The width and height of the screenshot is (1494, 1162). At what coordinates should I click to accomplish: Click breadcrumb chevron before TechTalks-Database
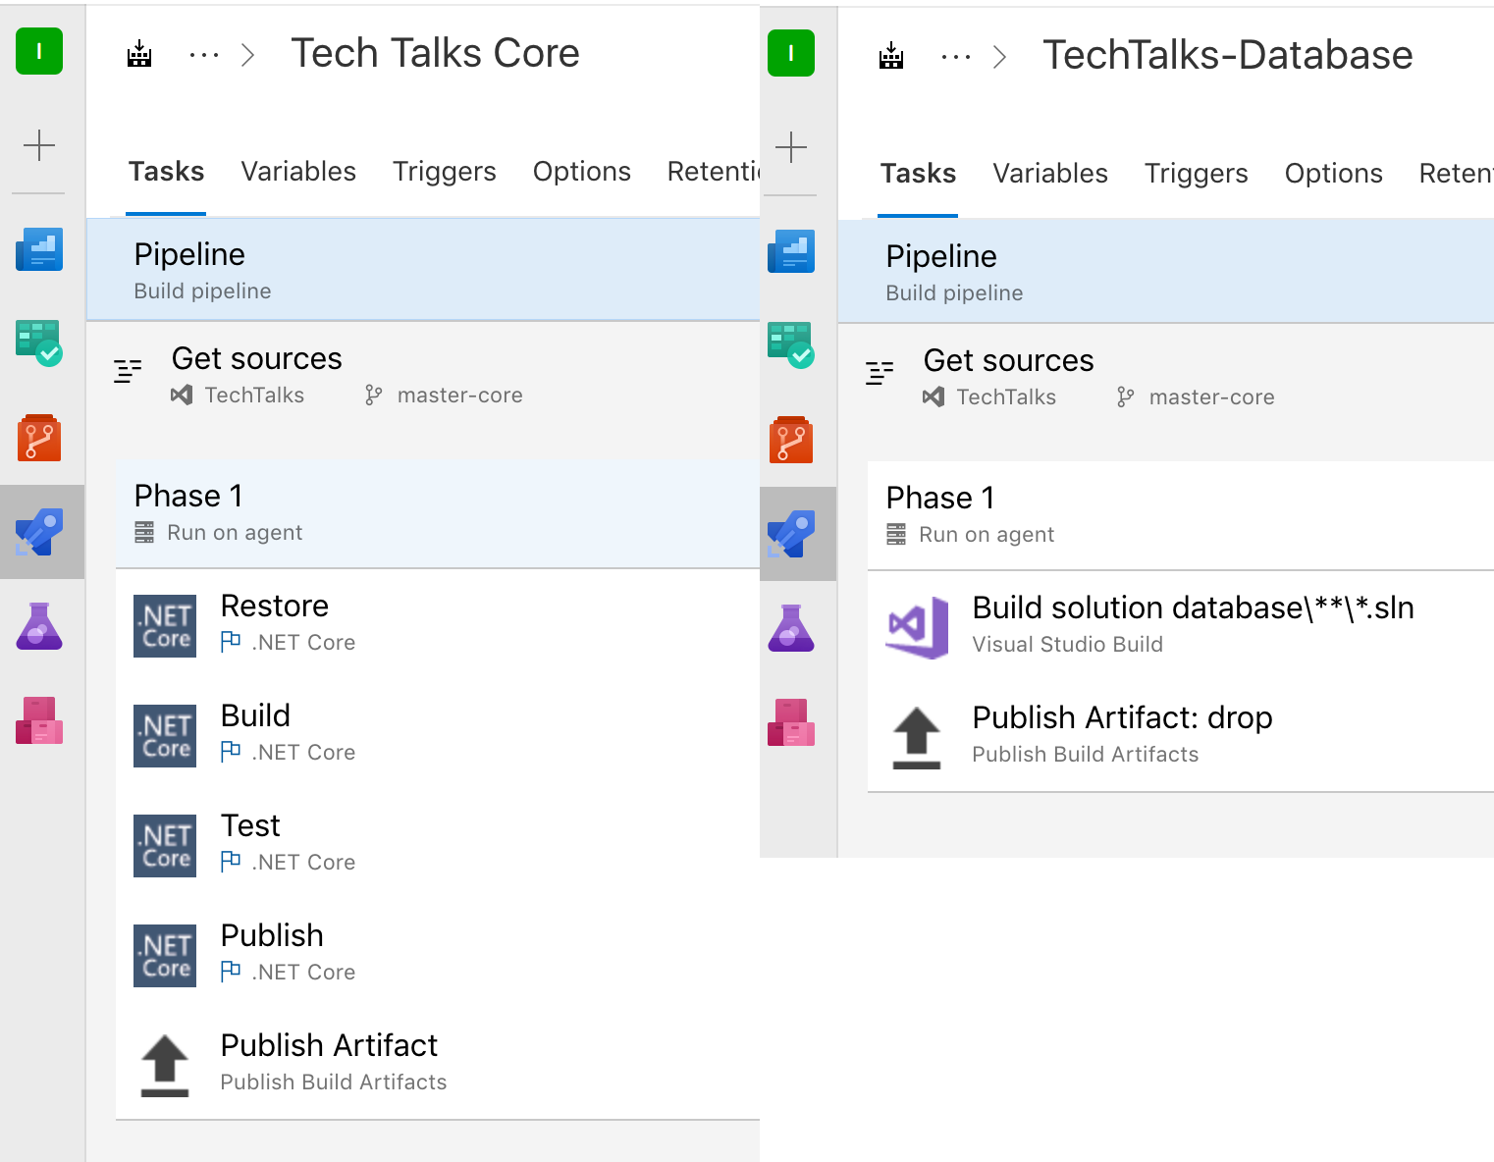click(1000, 57)
